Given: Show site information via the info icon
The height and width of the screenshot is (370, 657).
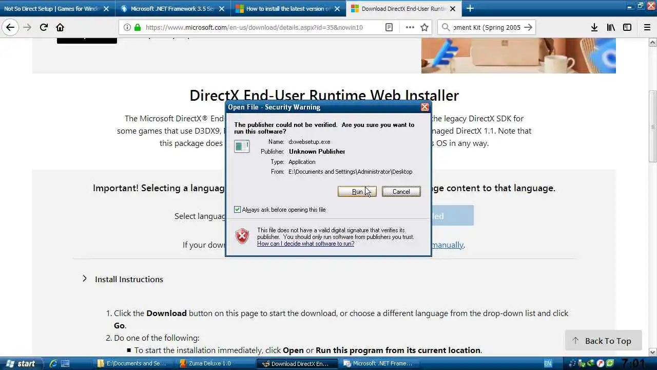Looking at the screenshot, I should (127, 28).
